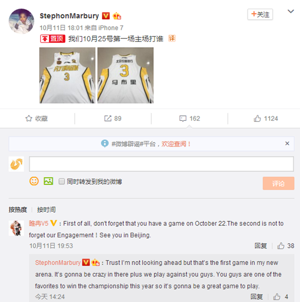Dismiss the 微博辟谣 notice banner
Viewport: 300px width, 302px height.
tap(287, 143)
